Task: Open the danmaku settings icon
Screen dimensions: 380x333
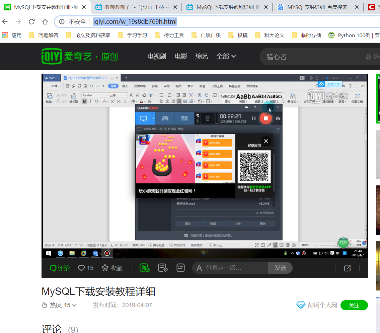Action: [x=163, y=268]
